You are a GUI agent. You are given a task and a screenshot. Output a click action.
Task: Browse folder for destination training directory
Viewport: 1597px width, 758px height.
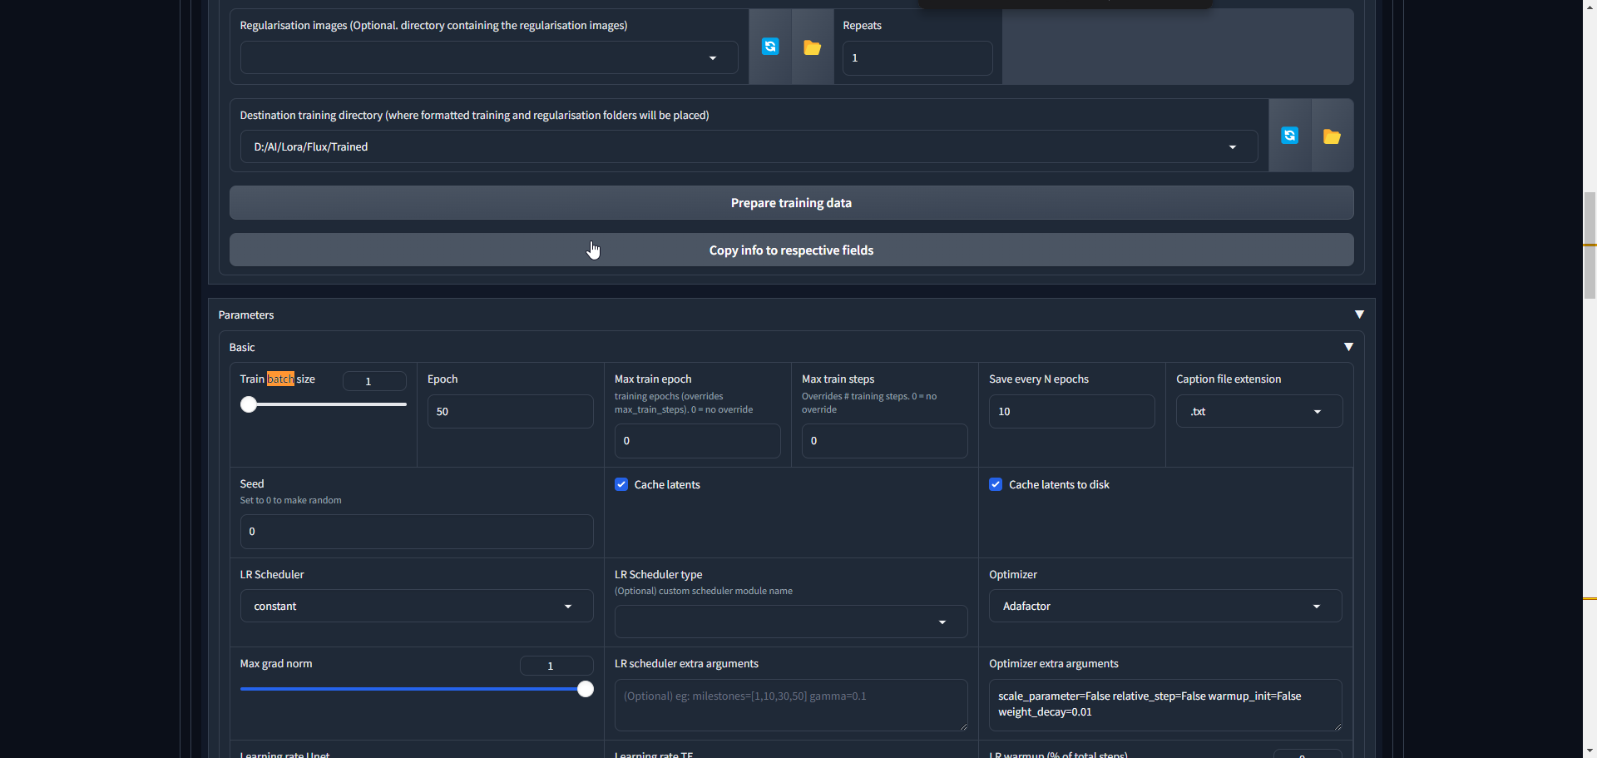(1332, 136)
